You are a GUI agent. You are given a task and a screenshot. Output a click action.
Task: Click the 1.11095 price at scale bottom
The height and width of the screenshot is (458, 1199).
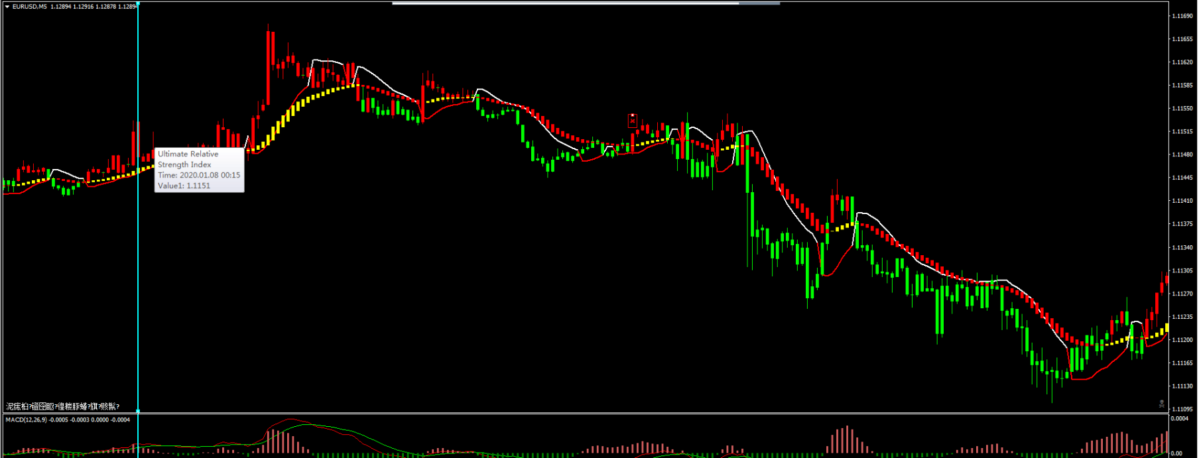(1182, 409)
